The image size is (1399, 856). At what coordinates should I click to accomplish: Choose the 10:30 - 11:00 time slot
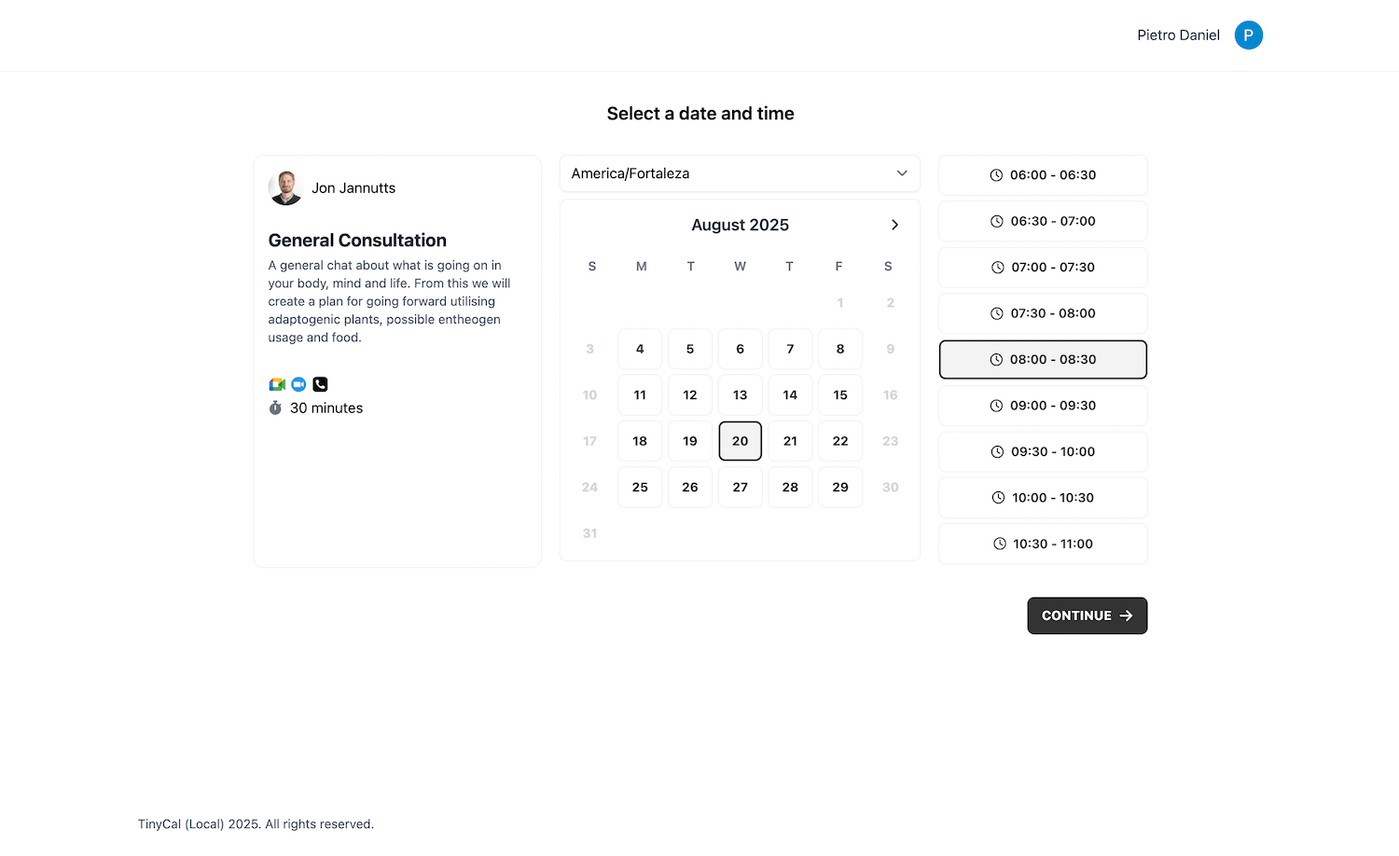[1043, 544]
